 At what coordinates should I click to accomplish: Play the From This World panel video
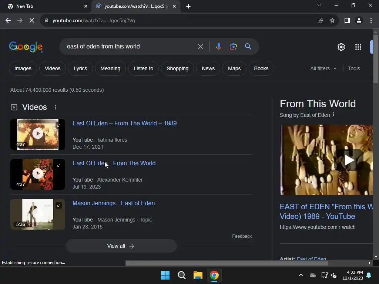[349, 160]
